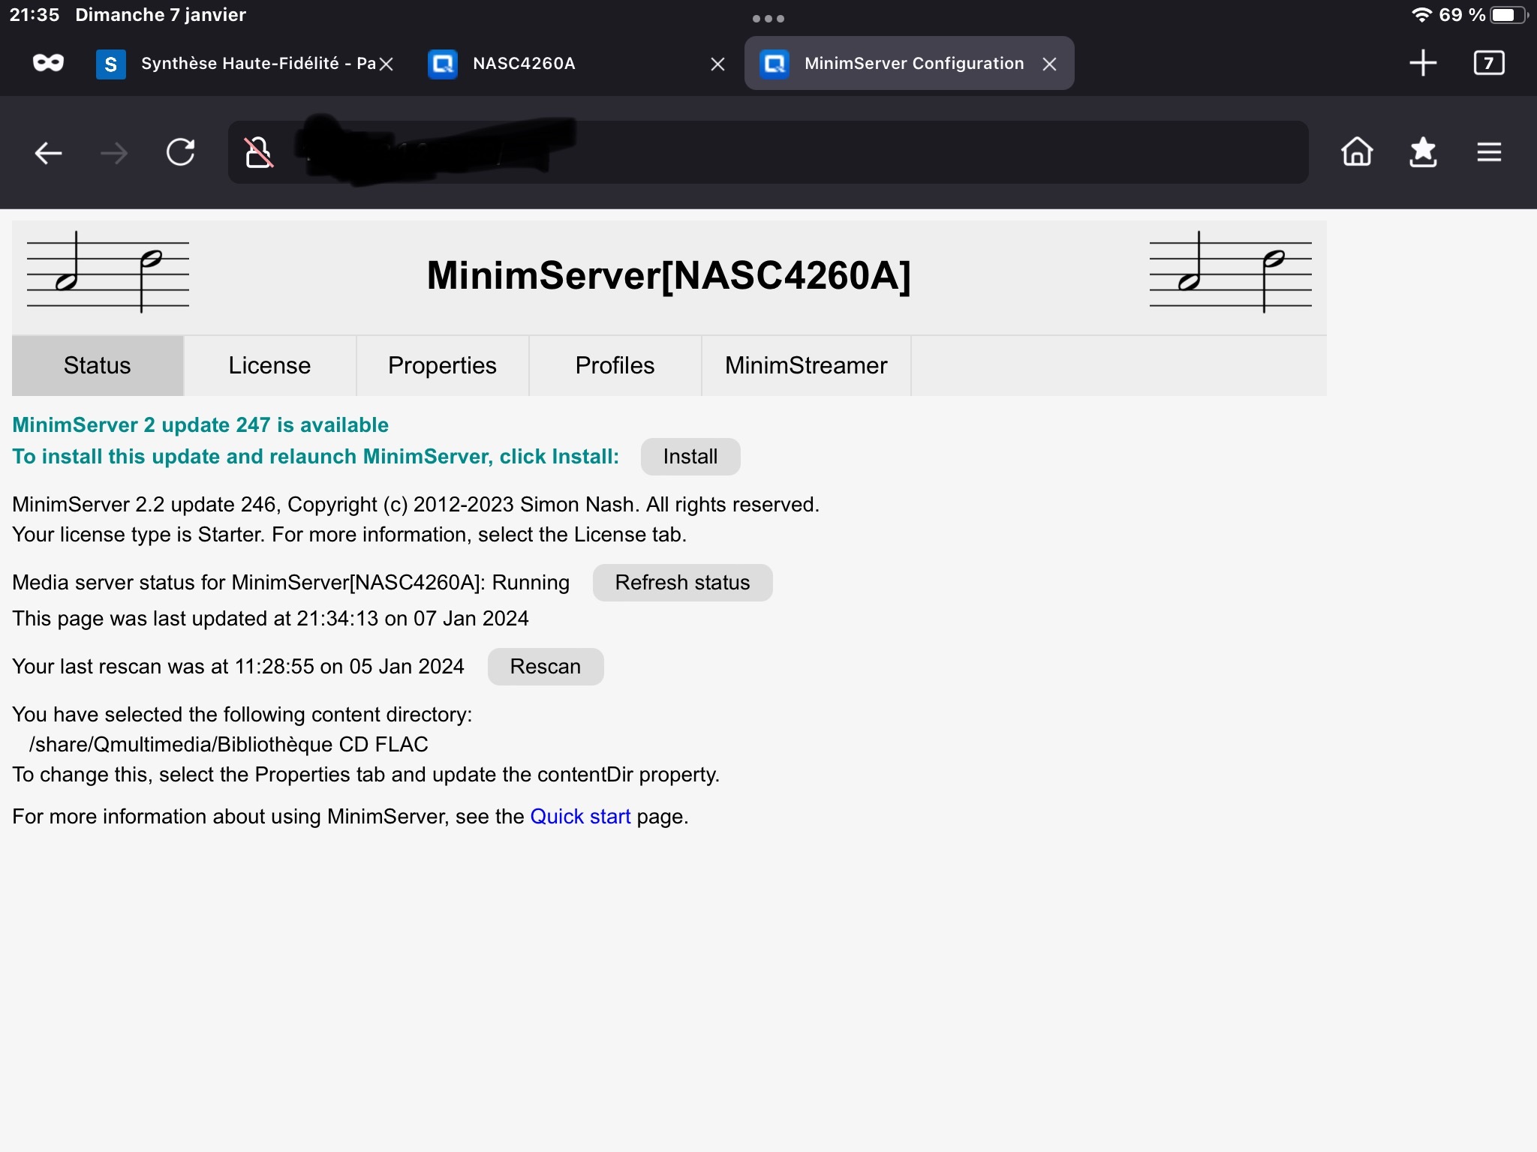Screen dimensions: 1537x1152
Task: Open a new tab with plus icon
Action: pyautogui.click(x=1422, y=63)
